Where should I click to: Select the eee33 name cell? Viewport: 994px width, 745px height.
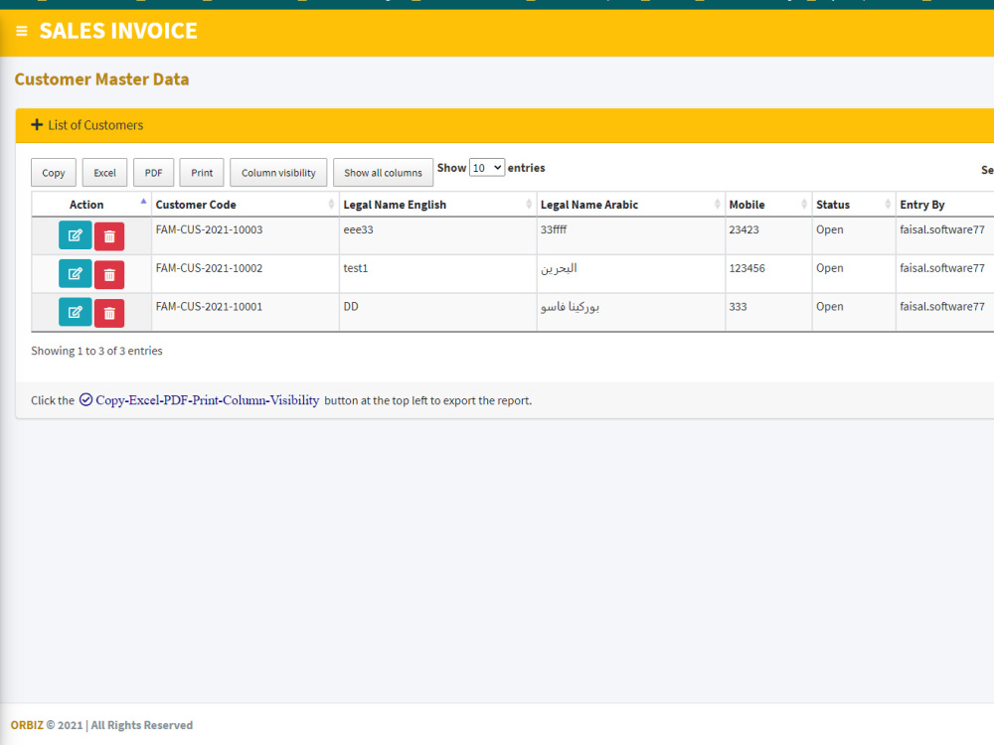coord(437,235)
